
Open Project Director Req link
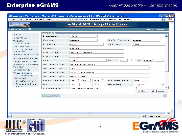[25, 61]
